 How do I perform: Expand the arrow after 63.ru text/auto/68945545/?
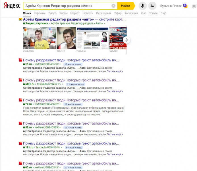coord(60,167)
